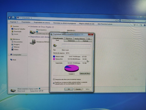Click the Forward arrow in Explorer

[x=13, y=18]
